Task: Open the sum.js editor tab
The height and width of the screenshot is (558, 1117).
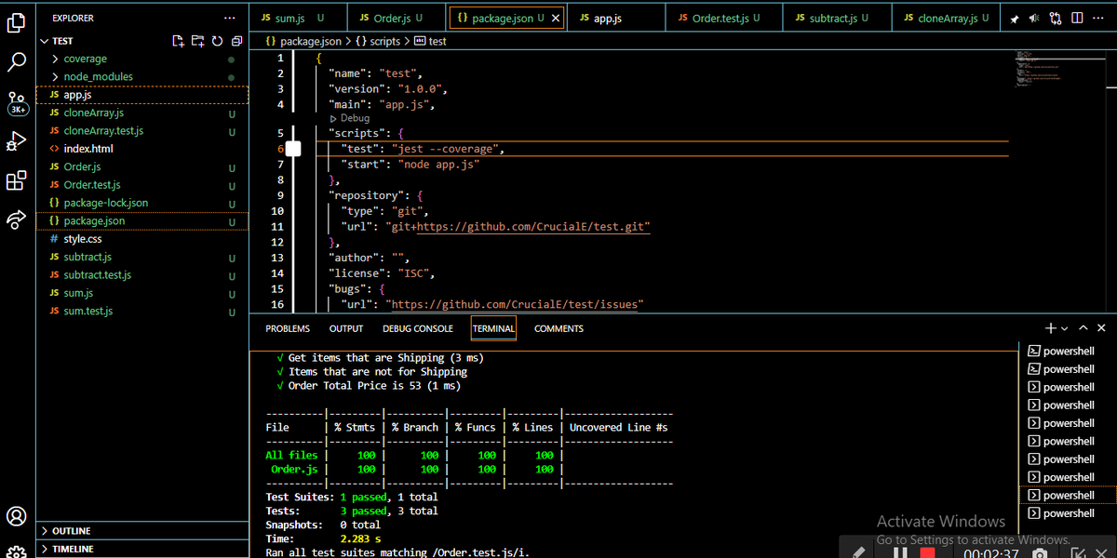Action: coord(298,19)
